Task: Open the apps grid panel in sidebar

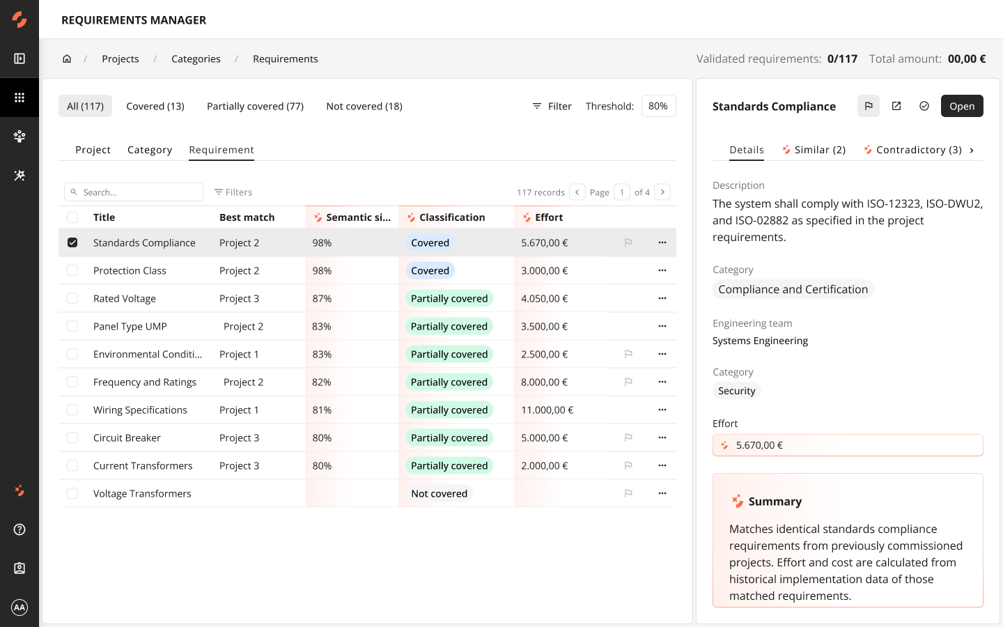Action: pos(20,98)
